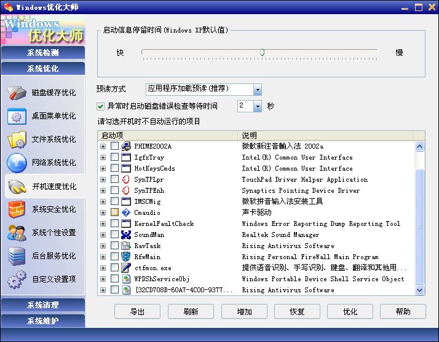This screenshot has width=439, height=342.
Task: Click the IgfxTray window icon
Action: (126, 157)
